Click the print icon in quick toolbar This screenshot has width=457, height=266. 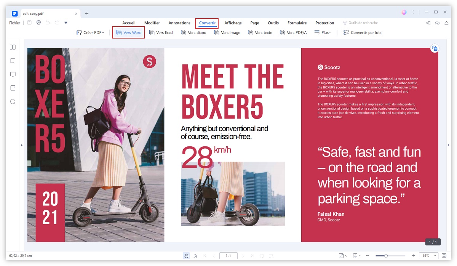click(38, 23)
